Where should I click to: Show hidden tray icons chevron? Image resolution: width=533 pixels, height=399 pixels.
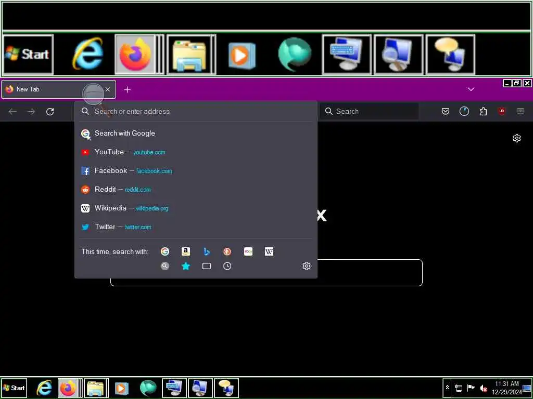[447, 388]
